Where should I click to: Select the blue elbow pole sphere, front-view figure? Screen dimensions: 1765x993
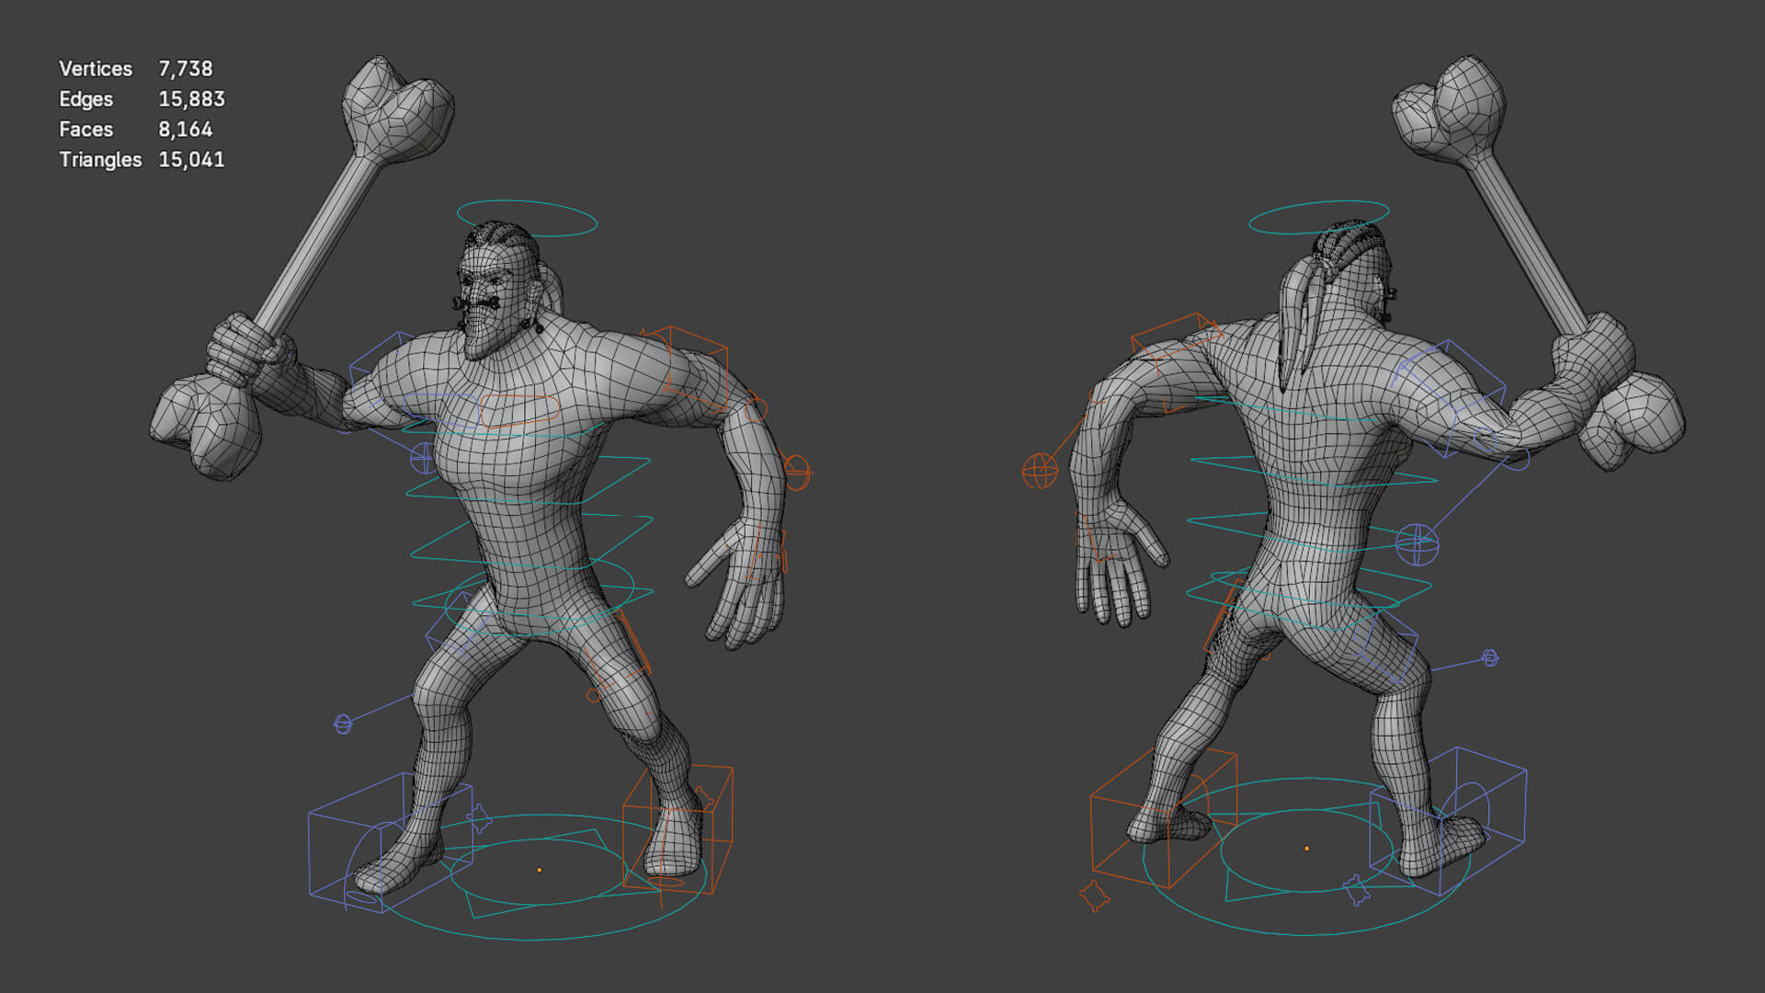pyautogui.click(x=423, y=457)
